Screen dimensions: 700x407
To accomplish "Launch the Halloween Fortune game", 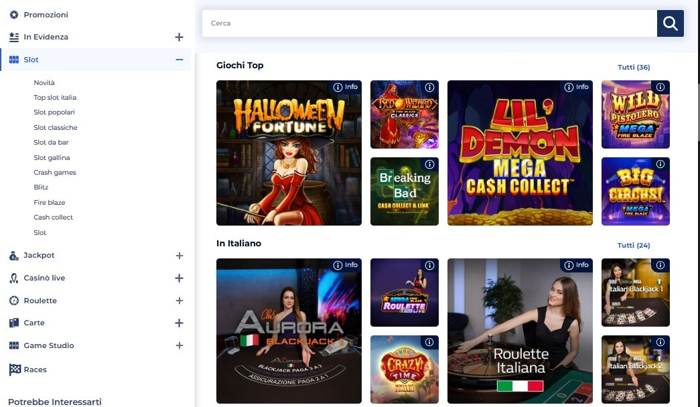I will 289,153.
